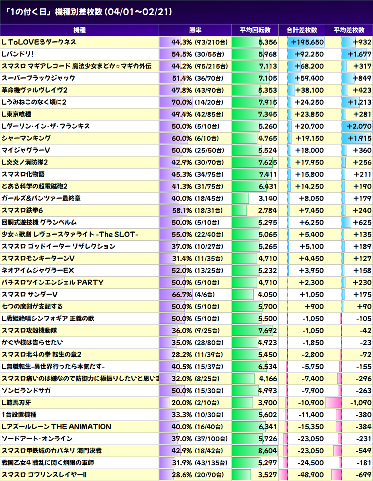
Task: Click スマスロ ゴッドイーター リザレクション name
Action: 58,246
